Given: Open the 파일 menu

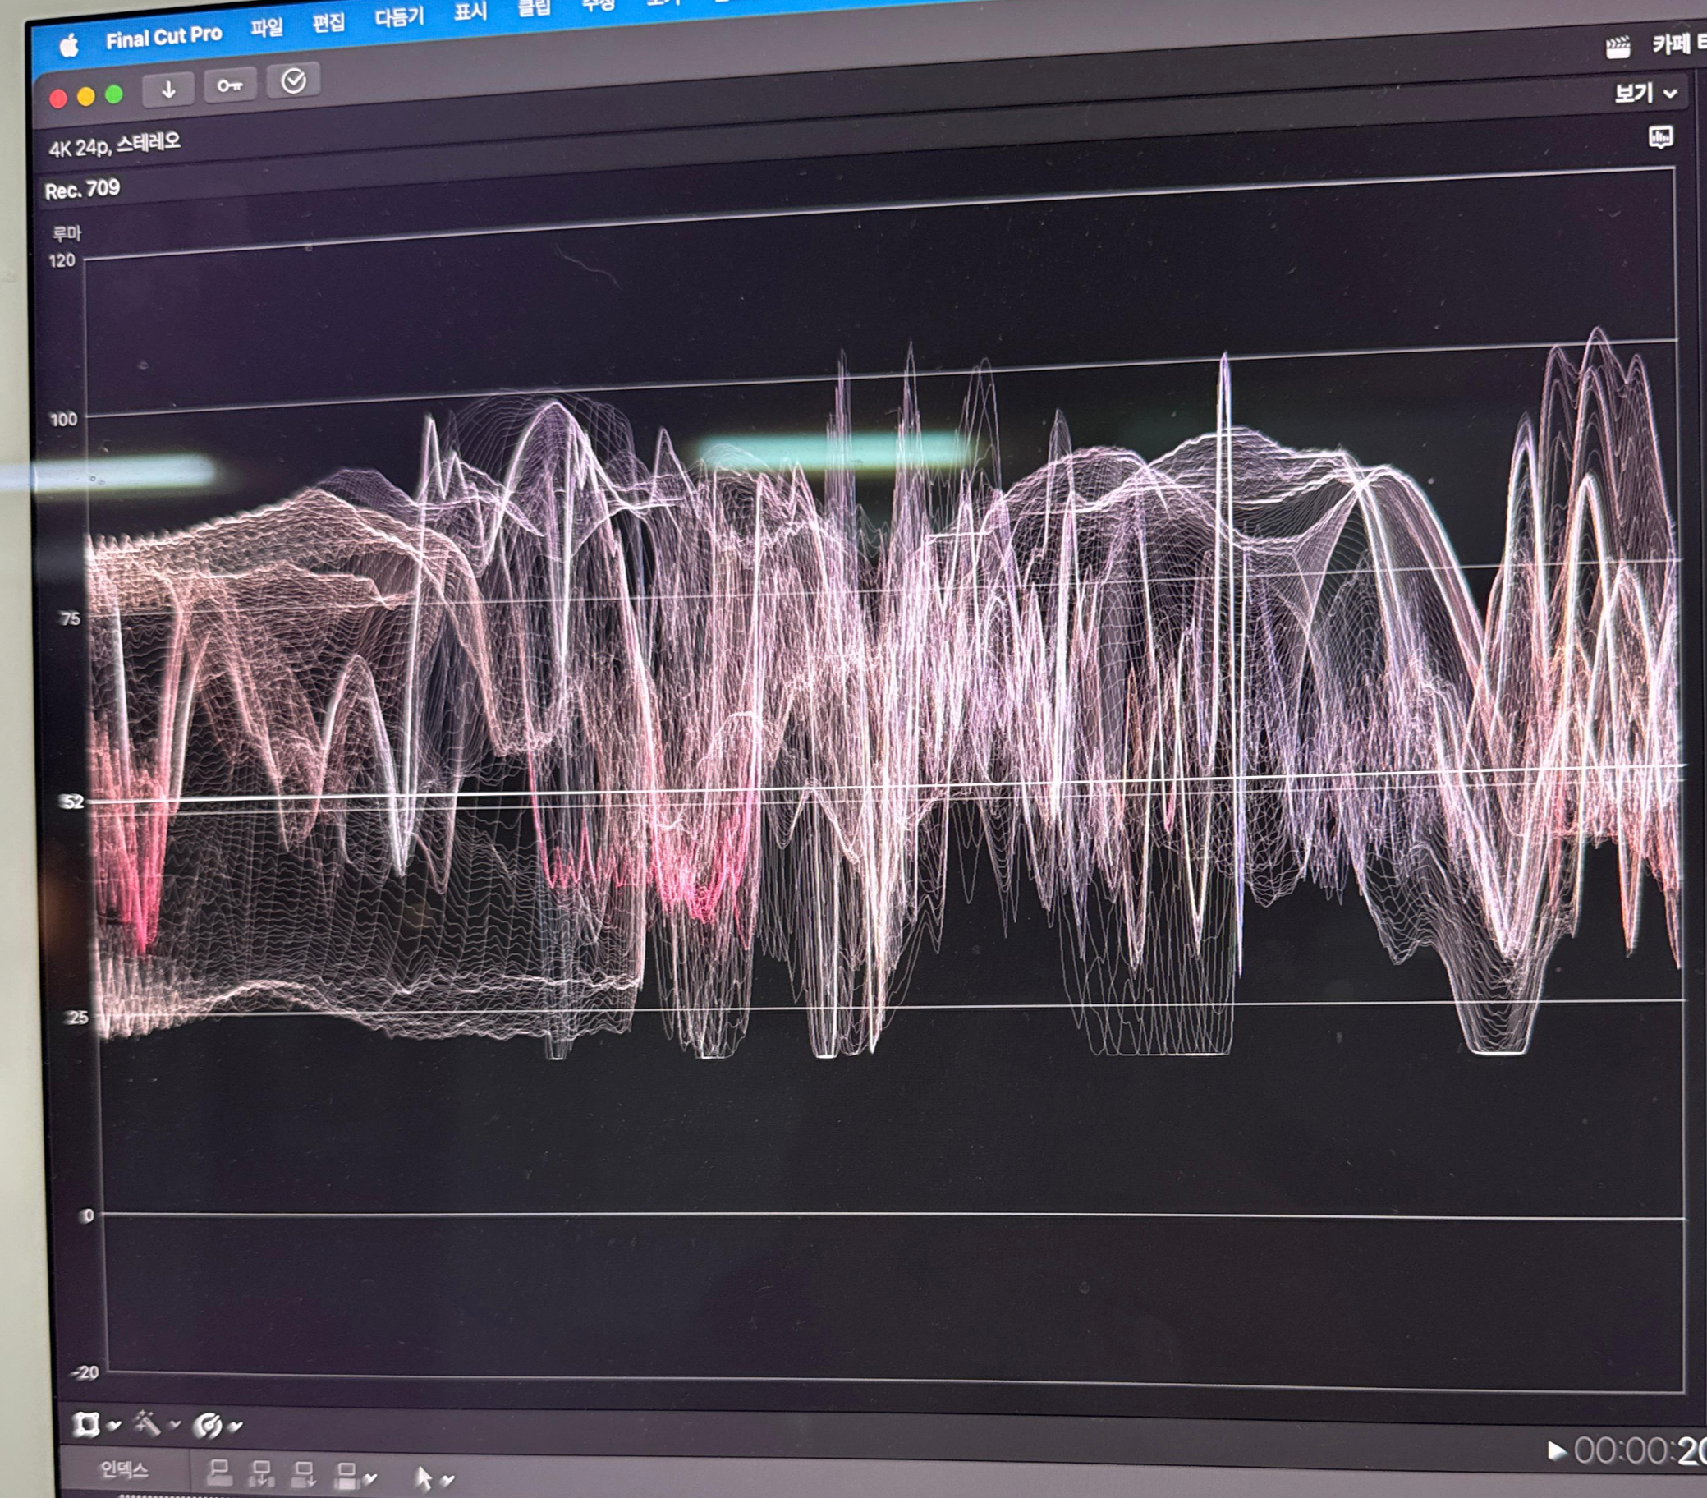Looking at the screenshot, I should pyautogui.click(x=266, y=29).
